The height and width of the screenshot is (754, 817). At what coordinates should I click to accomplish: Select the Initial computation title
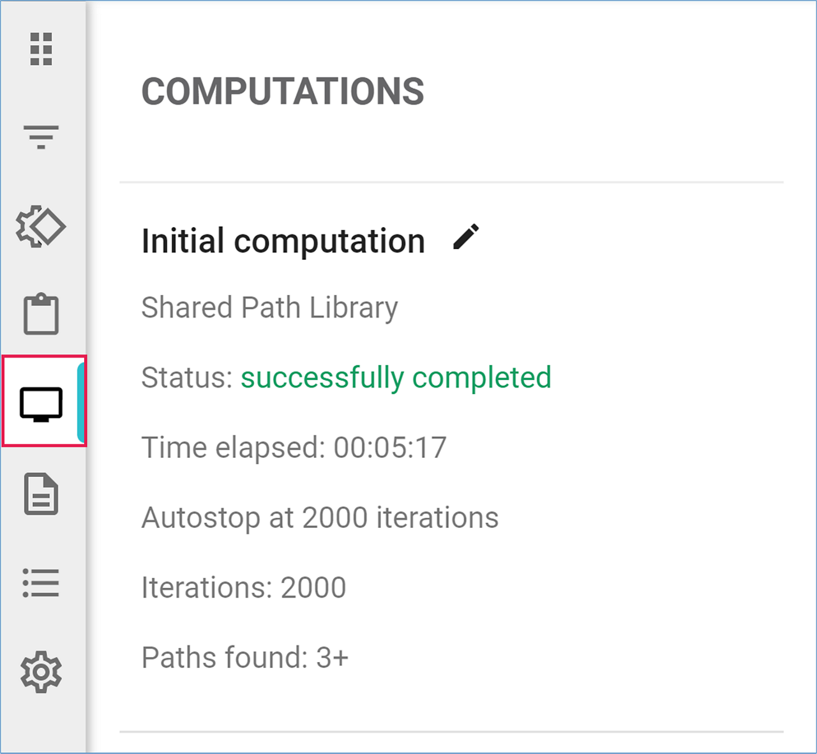(x=283, y=241)
